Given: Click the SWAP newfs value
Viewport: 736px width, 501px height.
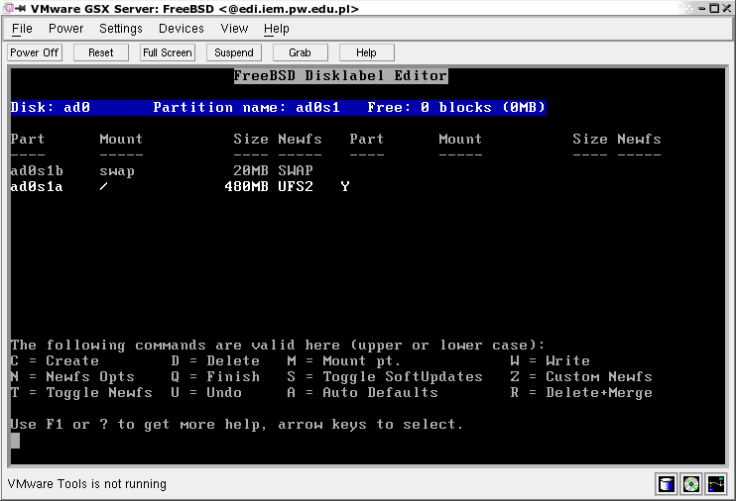Looking at the screenshot, I should coord(296,170).
